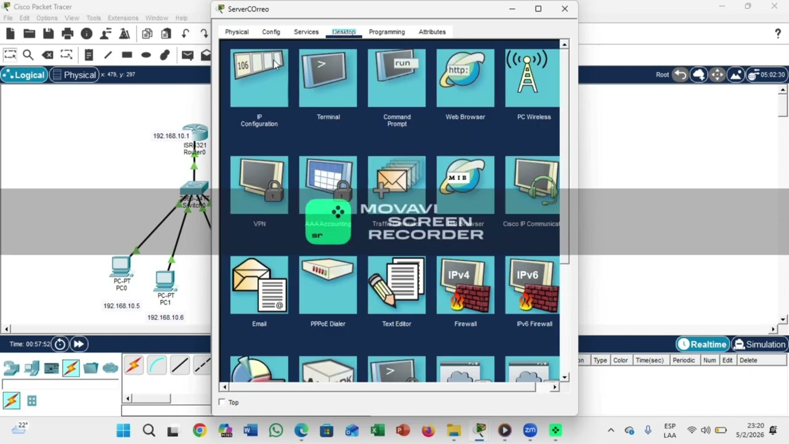This screenshot has height=444, width=789.
Task: Open the VPN desktop app
Action: click(259, 186)
